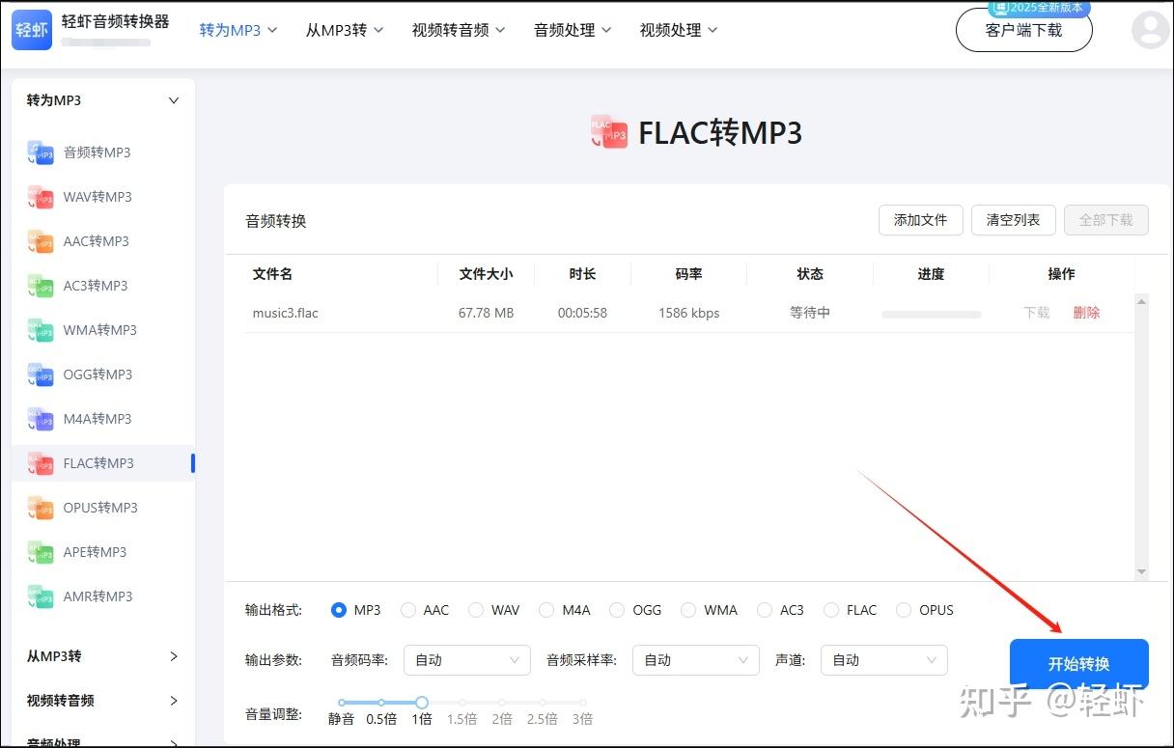Open the 视频转音频 top menu
The height and width of the screenshot is (748, 1174).
459,30
